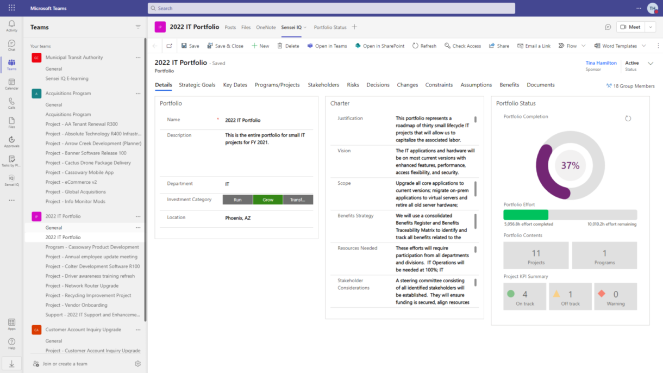The width and height of the screenshot is (663, 373).
Task: Download the desktop app
Action: coord(11,364)
